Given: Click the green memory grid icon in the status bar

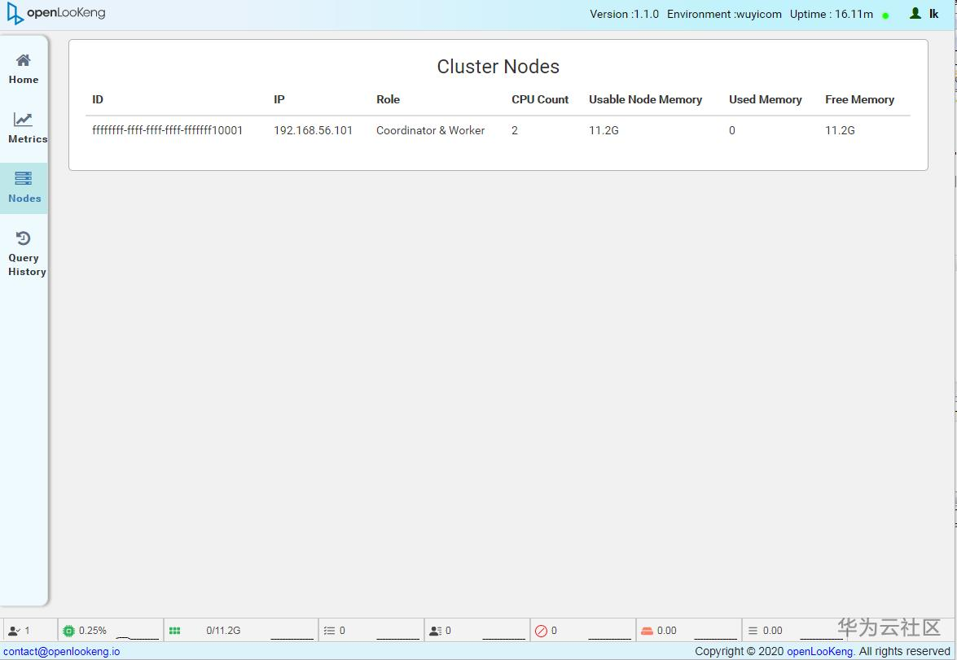Looking at the screenshot, I should [174, 631].
